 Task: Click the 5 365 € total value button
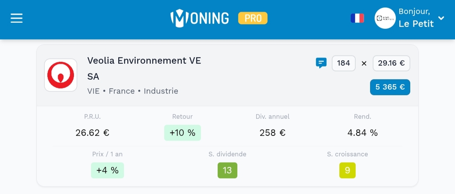click(x=390, y=87)
